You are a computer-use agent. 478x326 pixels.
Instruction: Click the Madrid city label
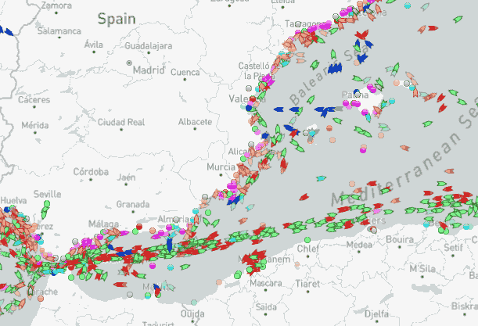[149, 70]
